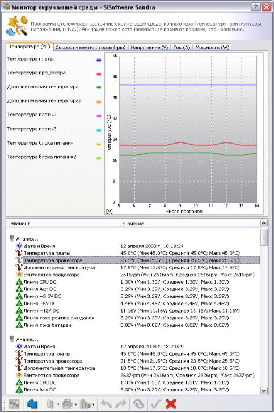Click the Элемент column header

tap(61, 224)
